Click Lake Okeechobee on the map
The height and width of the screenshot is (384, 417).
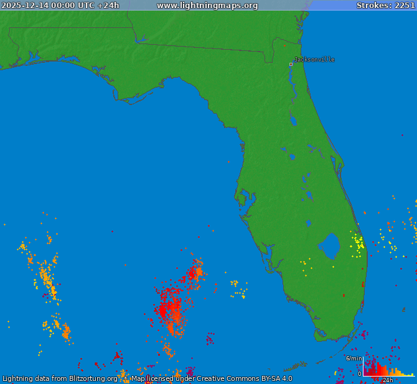click(x=329, y=246)
